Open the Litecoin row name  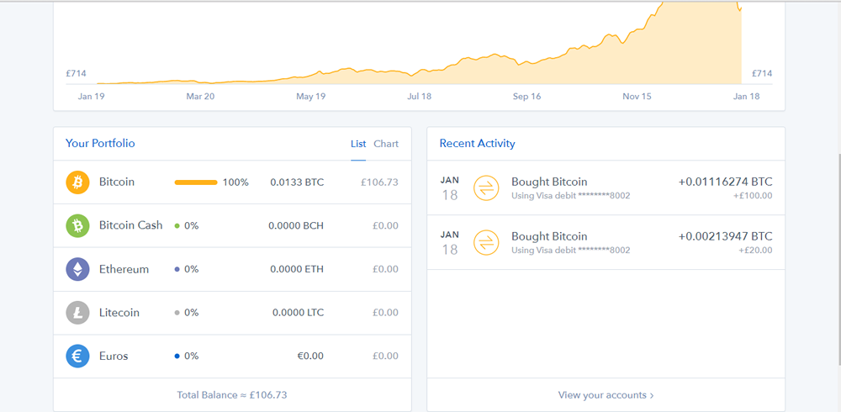point(119,312)
